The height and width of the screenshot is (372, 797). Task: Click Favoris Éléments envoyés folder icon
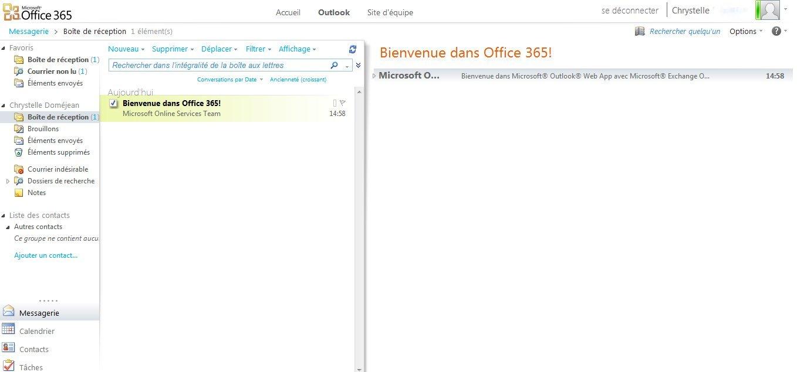(19, 83)
